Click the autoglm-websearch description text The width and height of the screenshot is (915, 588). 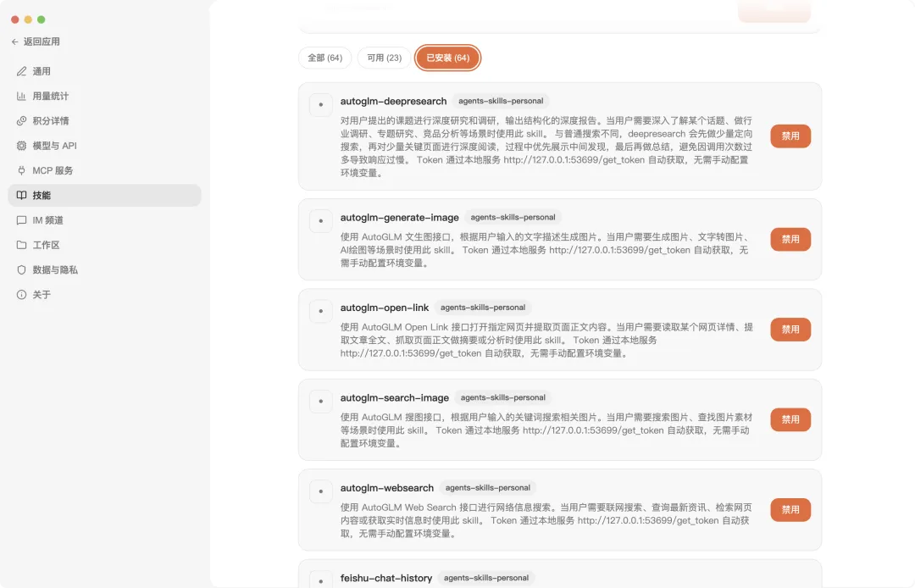tap(546, 520)
